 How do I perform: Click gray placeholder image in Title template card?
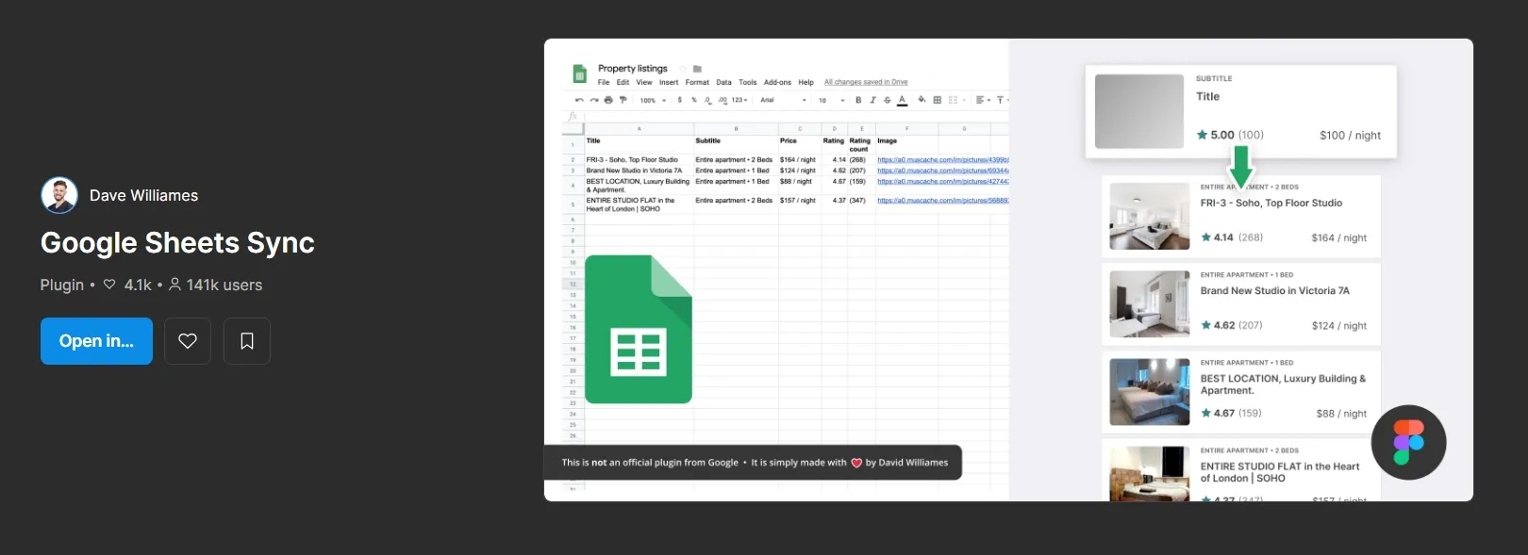pos(1139,111)
